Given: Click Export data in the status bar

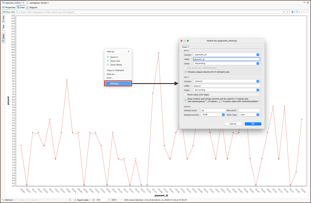Looking at the screenshot, I should click(82, 200).
